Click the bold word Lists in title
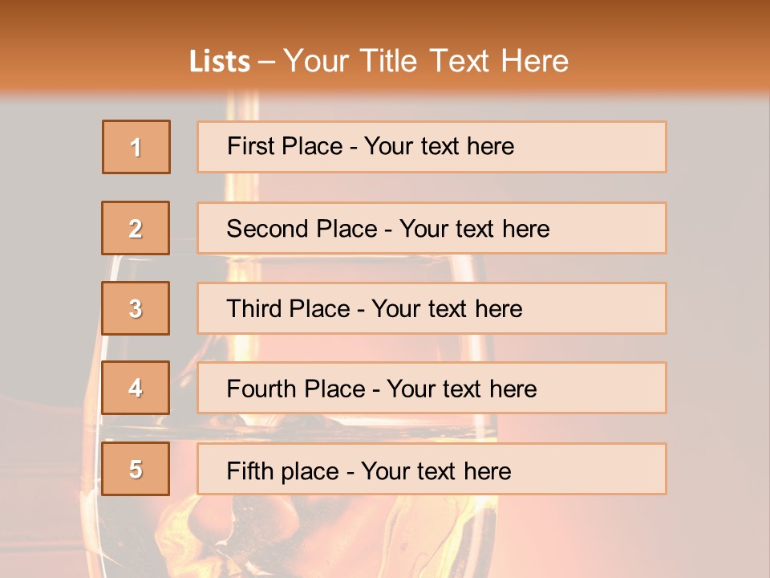770x578 pixels. pos(220,62)
